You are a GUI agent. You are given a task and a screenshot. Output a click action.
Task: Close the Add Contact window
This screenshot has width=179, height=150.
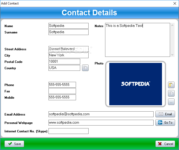point(175,3)
